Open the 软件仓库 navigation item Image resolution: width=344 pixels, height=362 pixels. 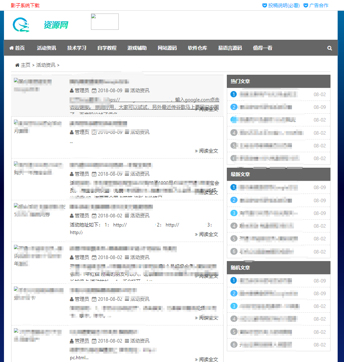click(x=197, y=48)
